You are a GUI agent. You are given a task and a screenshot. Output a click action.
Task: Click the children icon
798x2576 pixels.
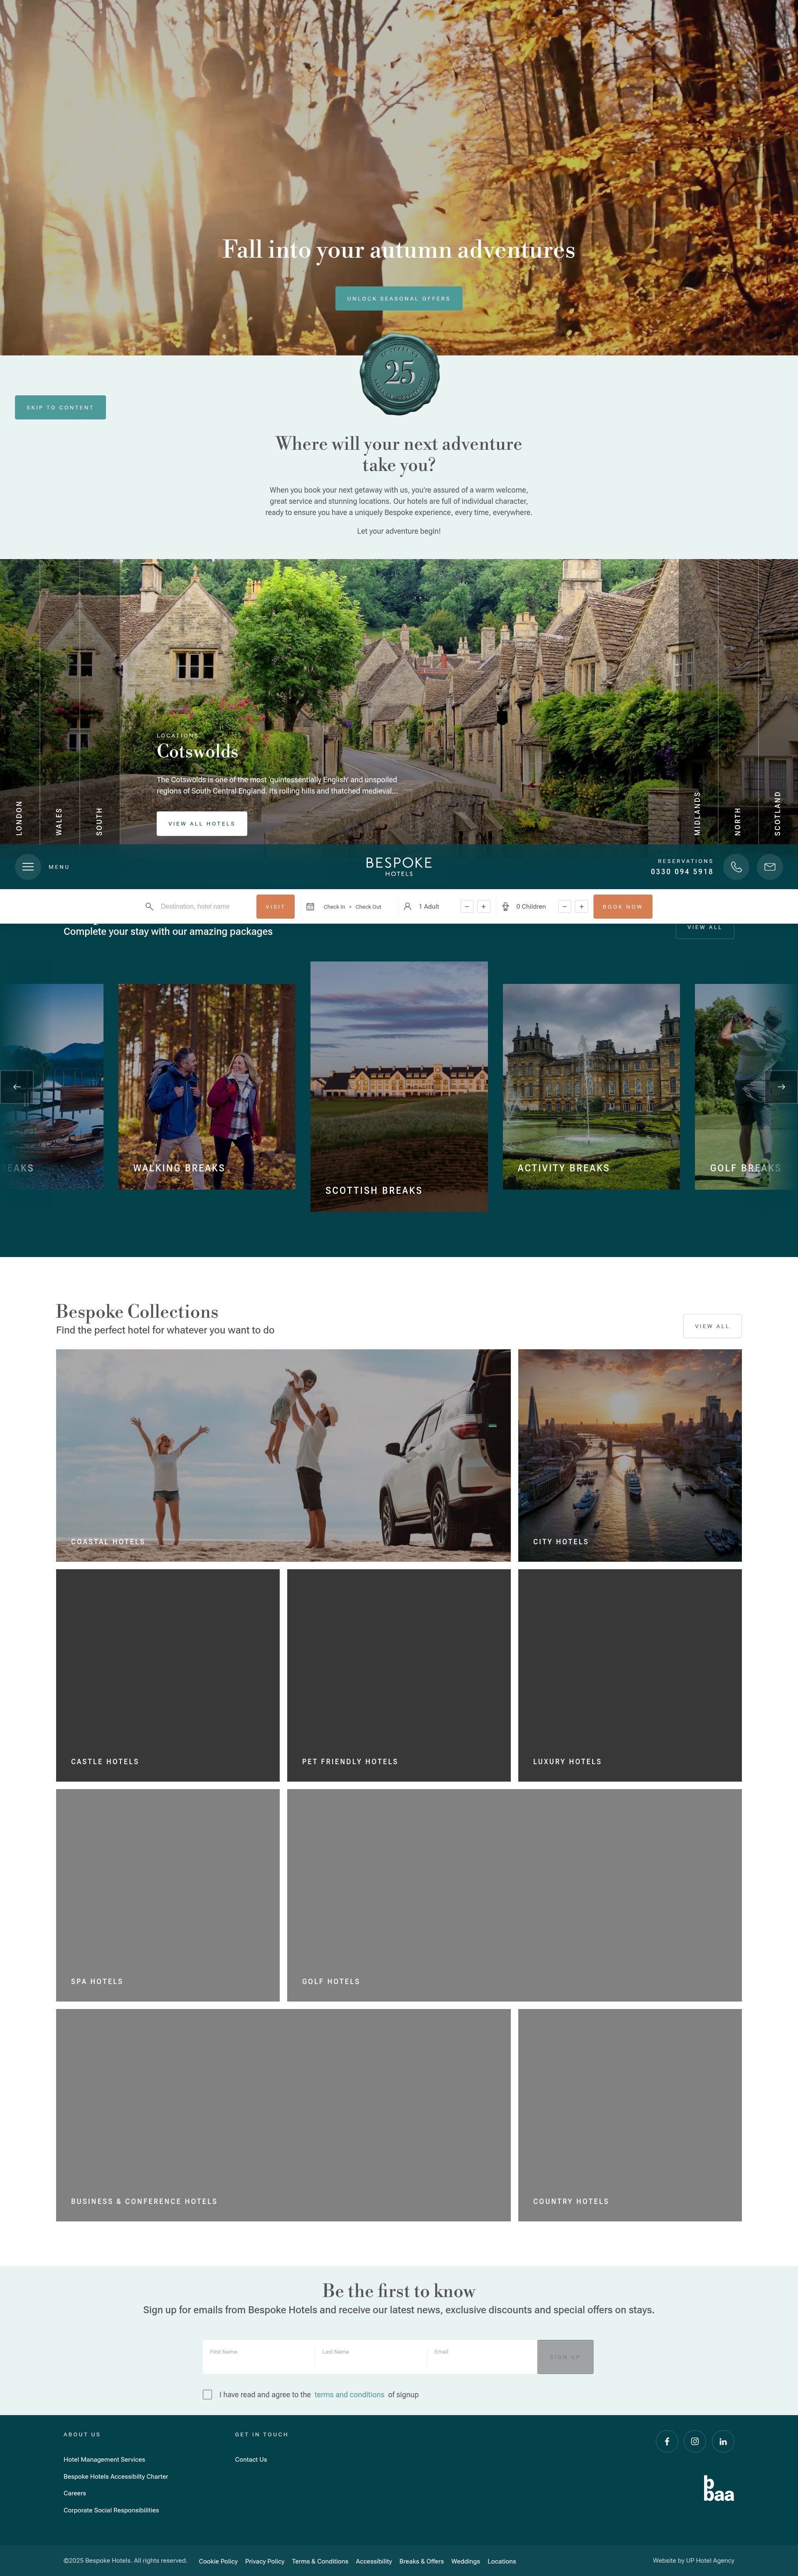(x=505, y=907)
